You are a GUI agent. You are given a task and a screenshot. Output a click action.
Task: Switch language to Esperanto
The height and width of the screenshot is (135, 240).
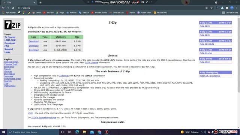click(x=9, y=67)
